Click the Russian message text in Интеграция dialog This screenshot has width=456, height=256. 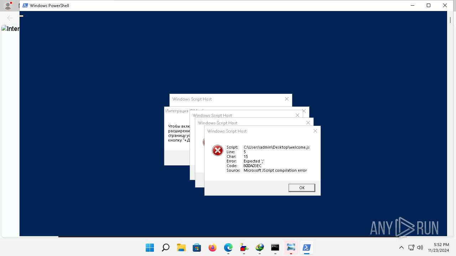click(x=179, y=133)
